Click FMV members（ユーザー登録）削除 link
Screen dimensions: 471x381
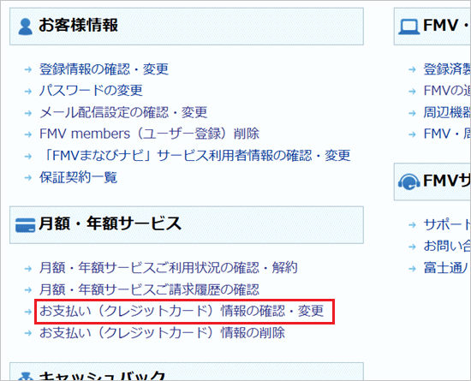149,134
